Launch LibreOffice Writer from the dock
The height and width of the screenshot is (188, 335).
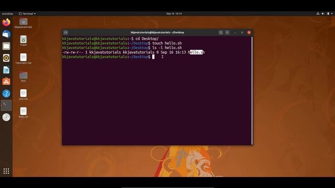[x=6, y=70]
